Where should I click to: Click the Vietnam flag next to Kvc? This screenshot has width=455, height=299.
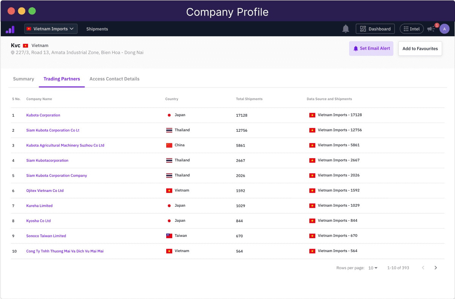[x=25, y=46]
